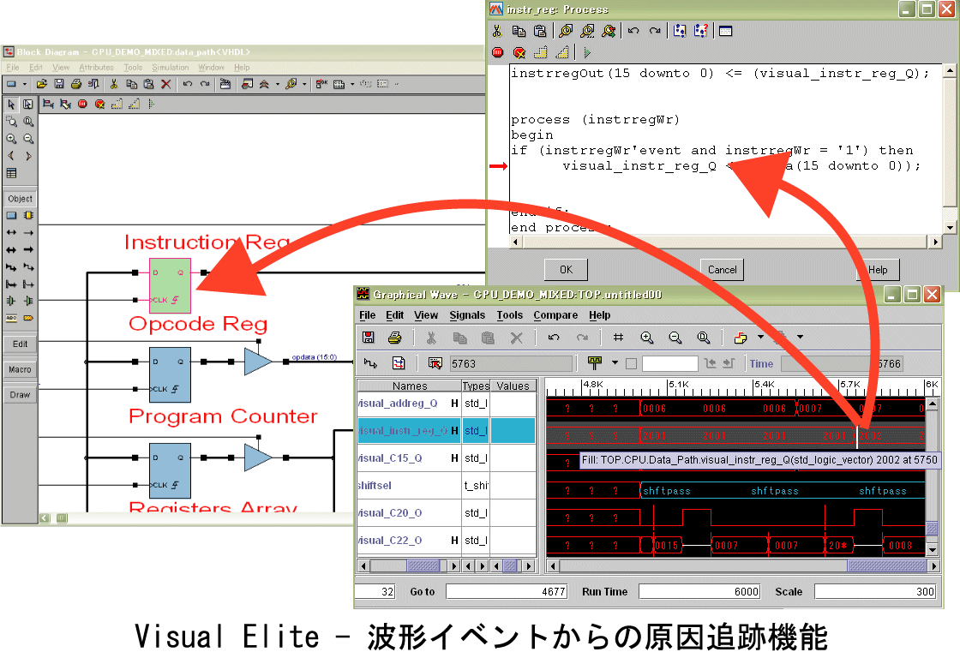Viewport: 960px width, 652px height.
Task: Open the Simulation menu in Block Diagram
Action: tap(171, 68)
